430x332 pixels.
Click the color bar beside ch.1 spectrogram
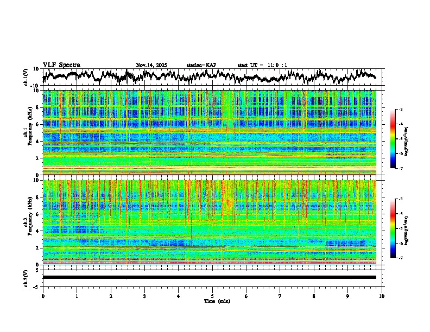[x=393, y=139]
